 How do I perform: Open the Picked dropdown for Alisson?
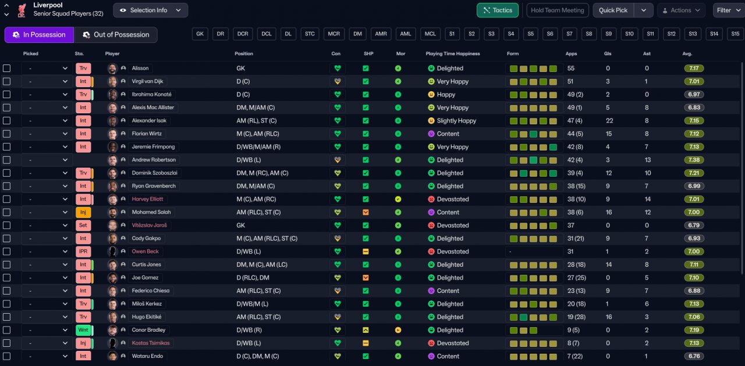click(x=47, y=69)
